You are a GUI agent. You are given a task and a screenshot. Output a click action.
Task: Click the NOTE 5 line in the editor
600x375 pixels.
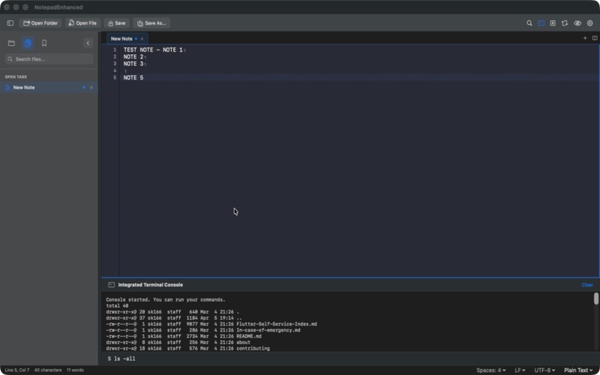tap(133, 78)
